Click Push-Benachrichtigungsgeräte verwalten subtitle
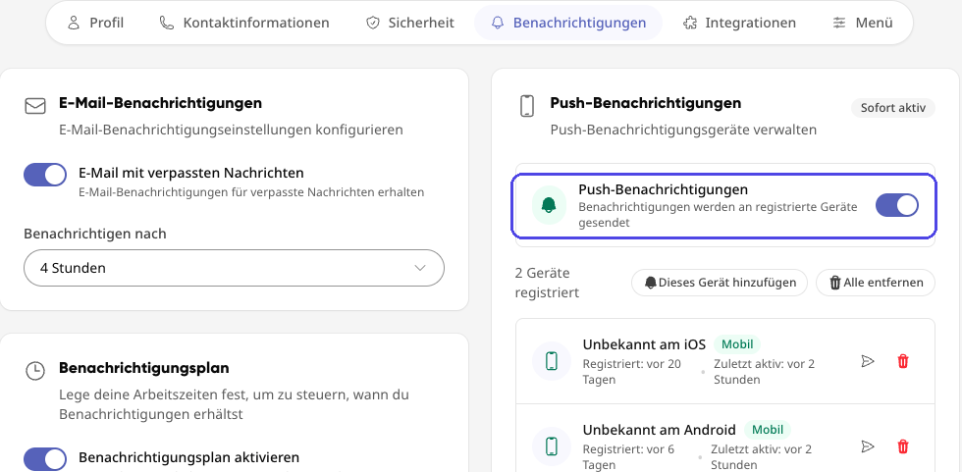The image size is (962, 472). 683,130
